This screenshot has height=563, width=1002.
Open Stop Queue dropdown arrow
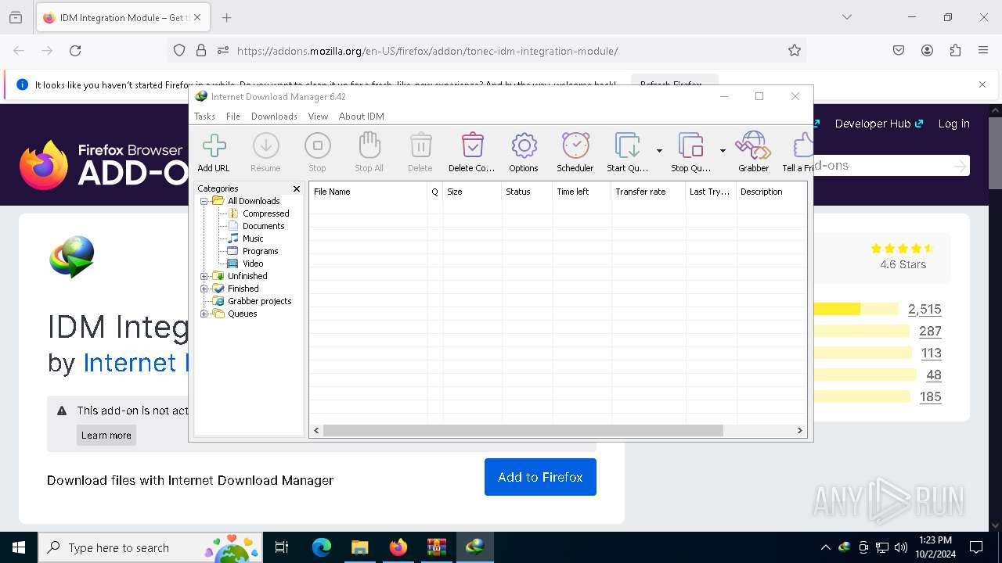723,151
